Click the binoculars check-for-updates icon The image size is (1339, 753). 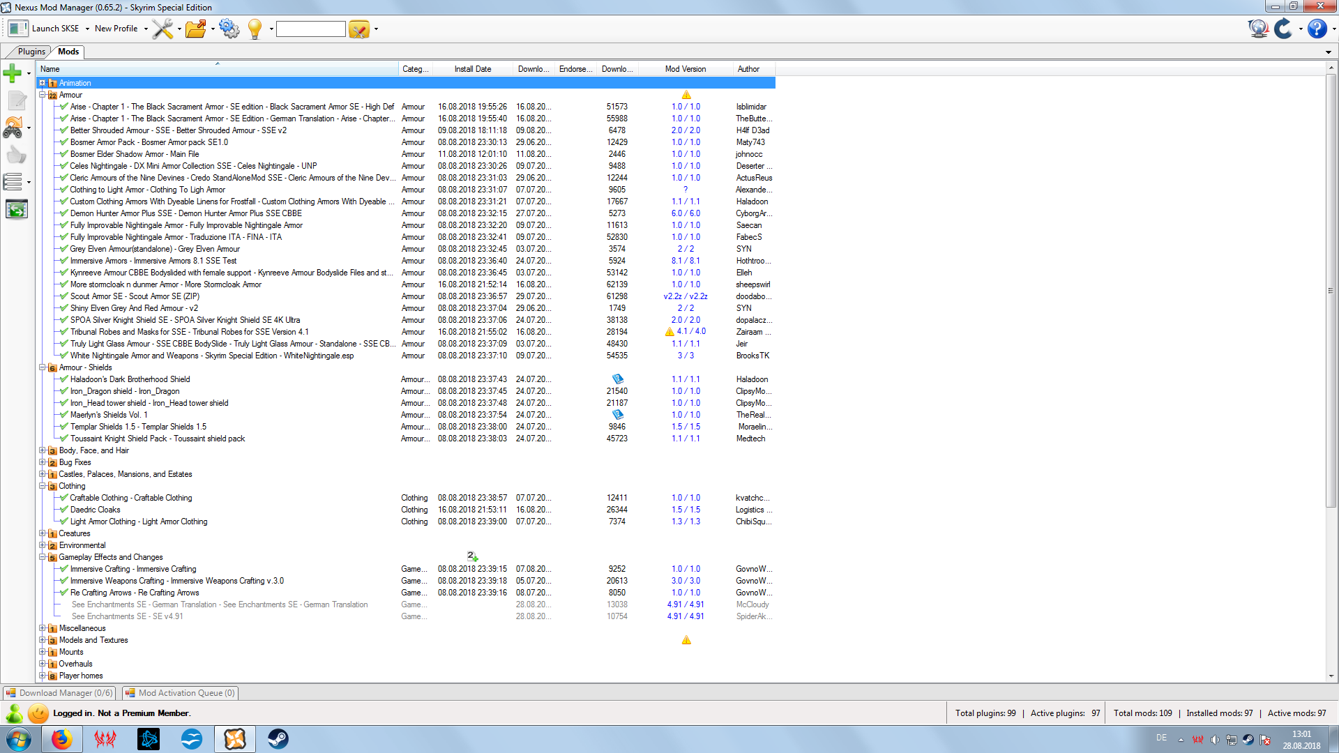point(13,127)
